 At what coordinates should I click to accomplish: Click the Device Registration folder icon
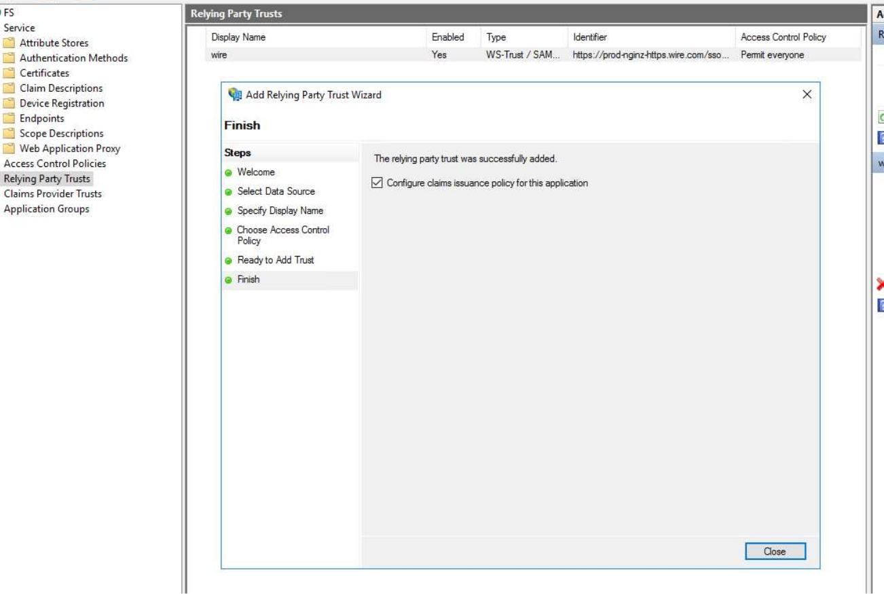[x=9, y=103]
